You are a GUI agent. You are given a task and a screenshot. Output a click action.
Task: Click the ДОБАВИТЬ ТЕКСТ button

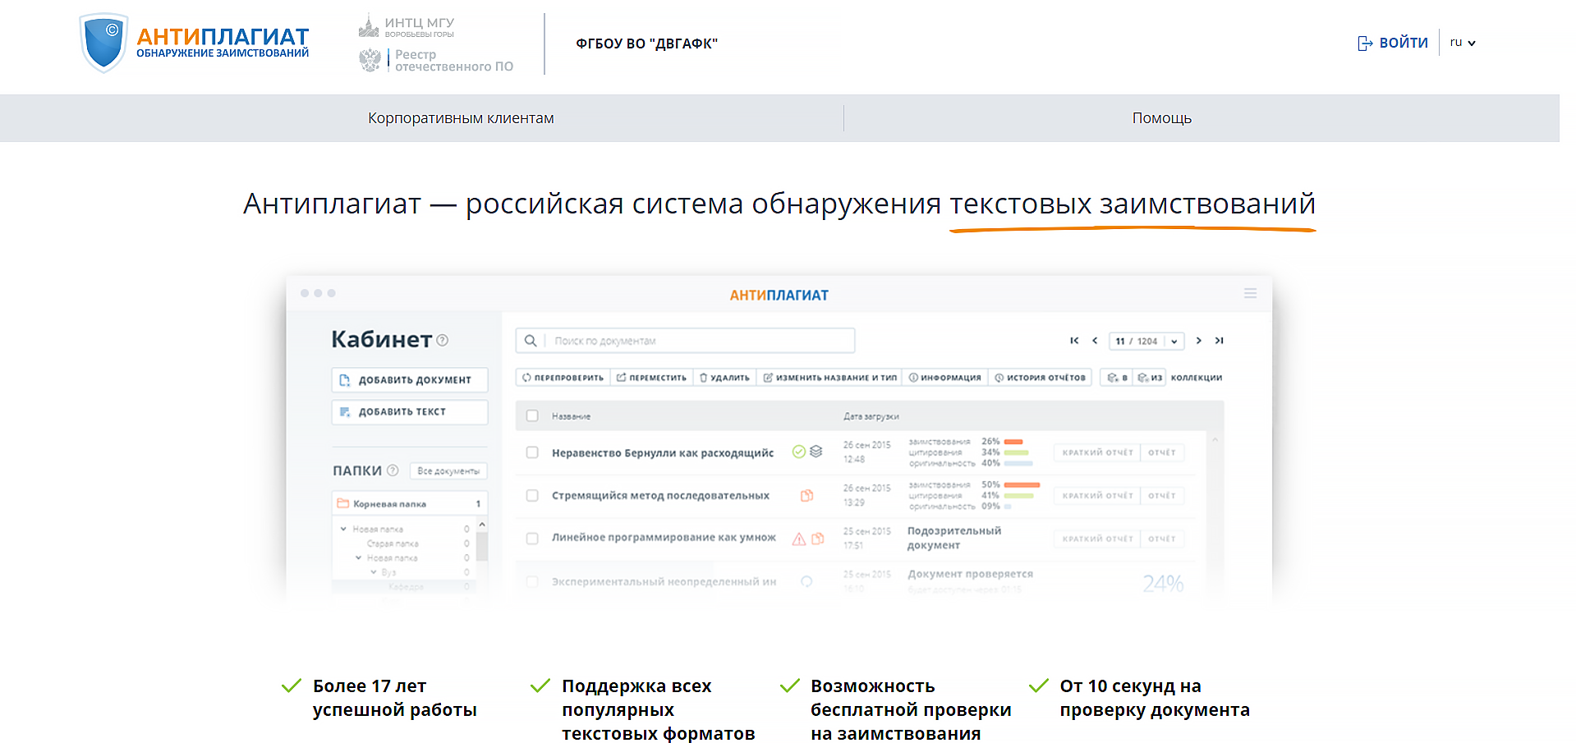(410, 412)
